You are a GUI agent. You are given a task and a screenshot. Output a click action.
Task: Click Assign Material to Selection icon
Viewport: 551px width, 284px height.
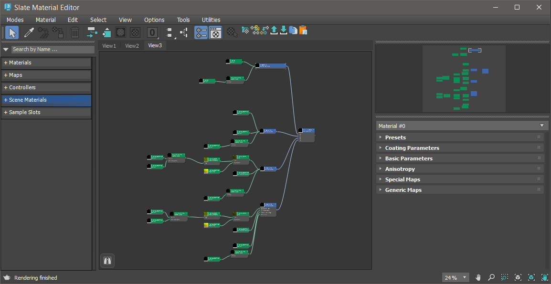58,32
